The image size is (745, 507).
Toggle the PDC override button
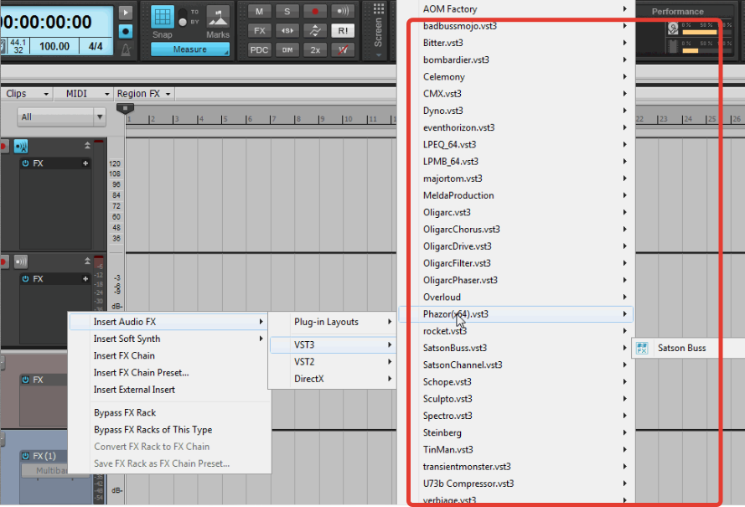pos(259,50)
